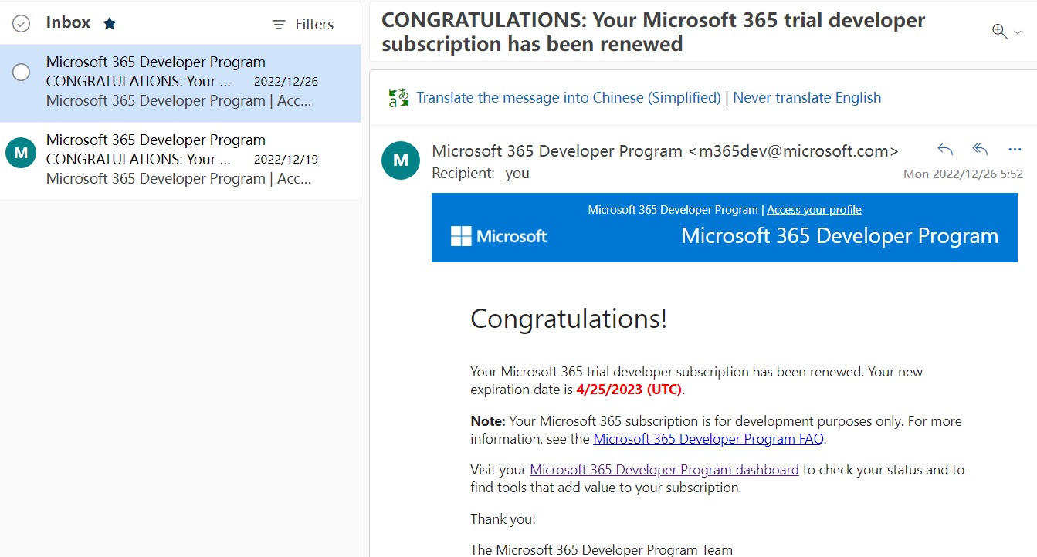Open 'Access your profile' in the banner
This screenshot has height=557, width=1037.
(814, 209)
